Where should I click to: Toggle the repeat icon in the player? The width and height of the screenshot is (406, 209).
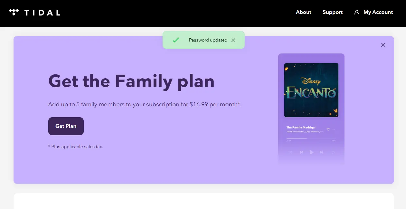point(333,152)
